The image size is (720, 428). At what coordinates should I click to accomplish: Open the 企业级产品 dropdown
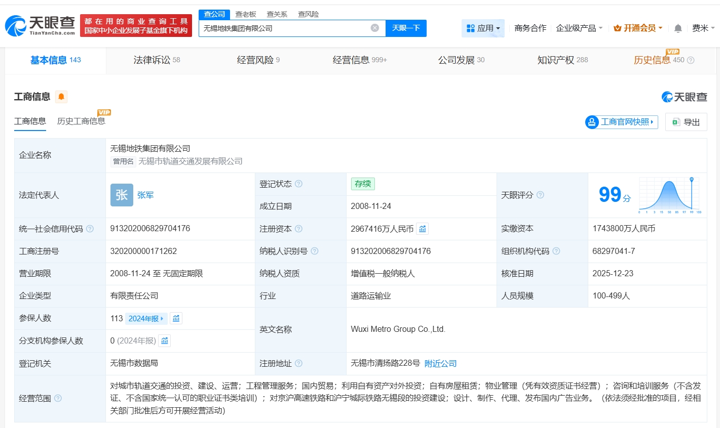pyautogui.click(x=579, y=28)
